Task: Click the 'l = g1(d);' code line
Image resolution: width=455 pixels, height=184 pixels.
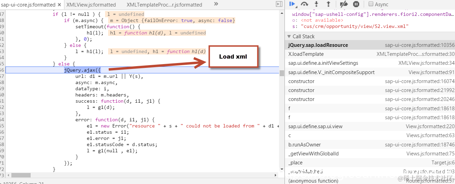Action: pyautogui.click(x=101, y=108)
